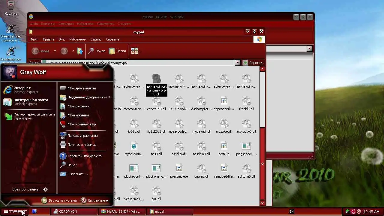Image resolution: width=384 pixels, height=216 pixels.
Task: Click the Переход go button
Action: 253,63
